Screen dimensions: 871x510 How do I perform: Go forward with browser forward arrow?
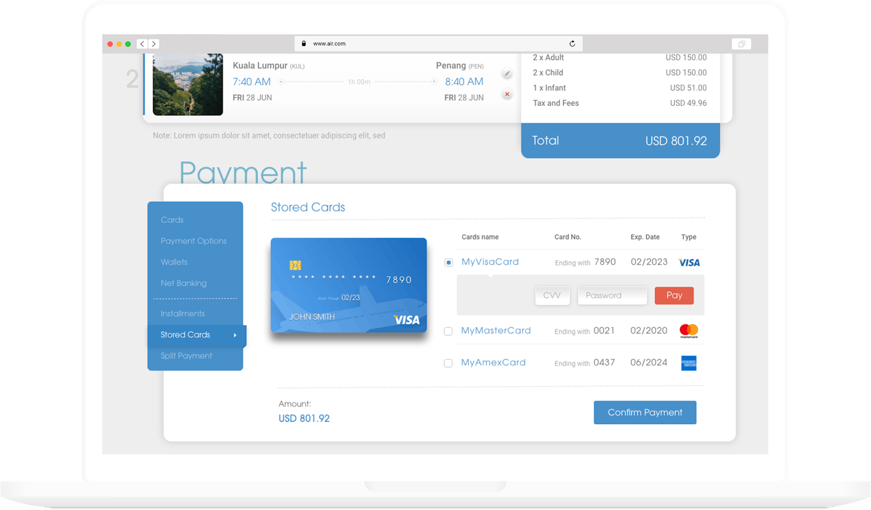point(154,44)
